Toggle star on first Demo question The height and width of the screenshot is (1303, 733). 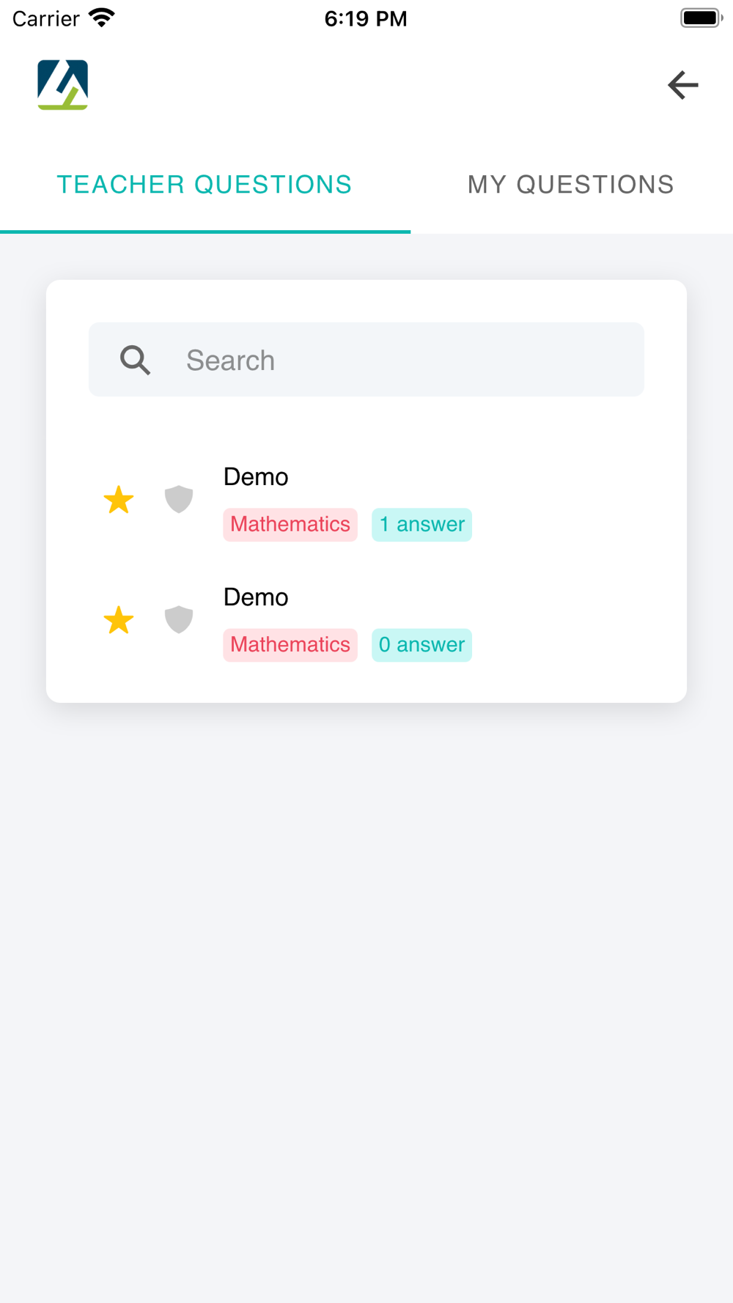pos(119,500)
